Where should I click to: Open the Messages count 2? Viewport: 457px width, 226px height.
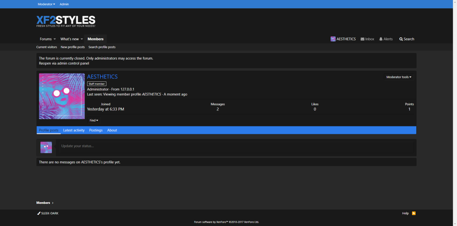tap(218, 109)
